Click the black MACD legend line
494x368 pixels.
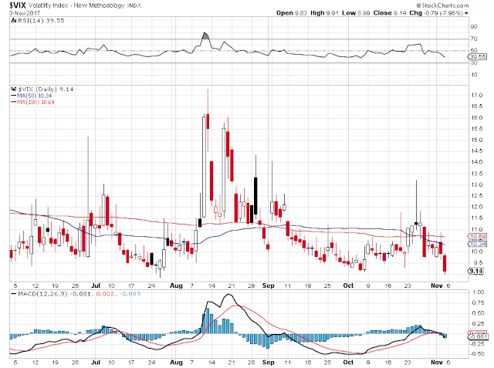(14, 294)
